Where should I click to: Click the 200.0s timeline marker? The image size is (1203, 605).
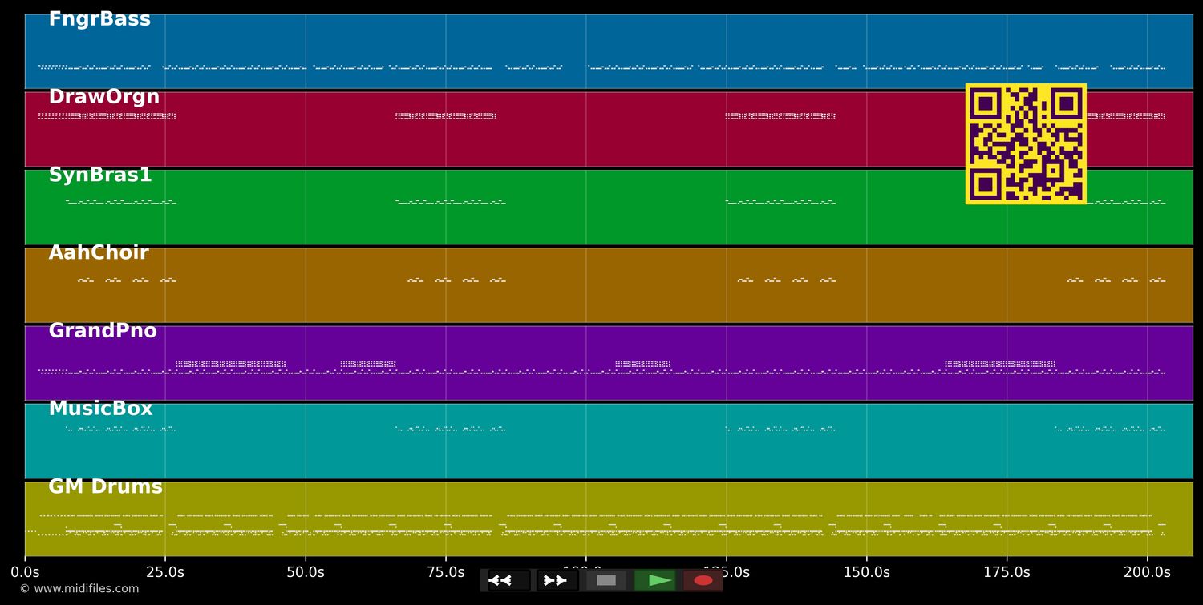1147,572
